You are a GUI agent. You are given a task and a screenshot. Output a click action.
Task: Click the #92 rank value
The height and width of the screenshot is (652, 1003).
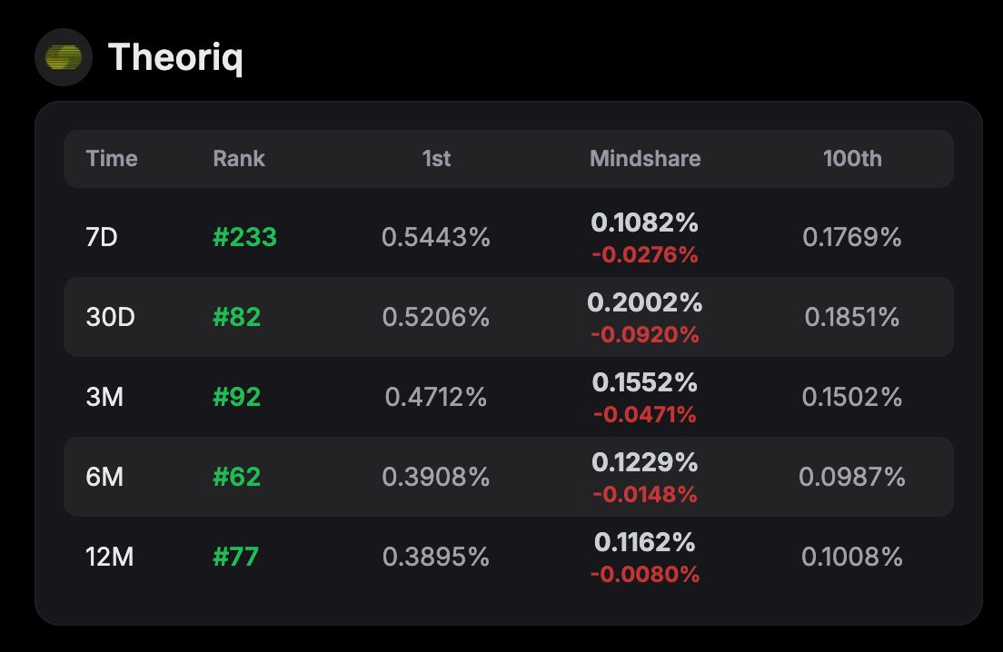[237, 397]
